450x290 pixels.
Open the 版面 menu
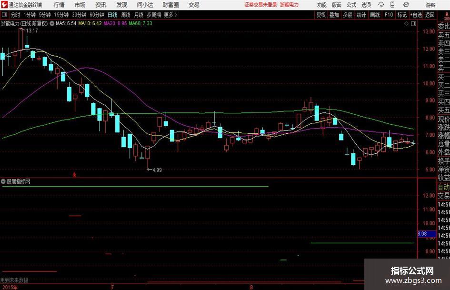coord(336,5)
